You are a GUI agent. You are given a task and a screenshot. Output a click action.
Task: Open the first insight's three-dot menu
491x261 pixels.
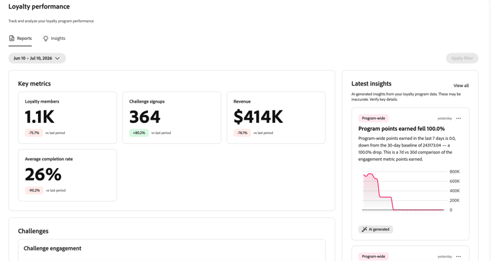click(458, 118)
